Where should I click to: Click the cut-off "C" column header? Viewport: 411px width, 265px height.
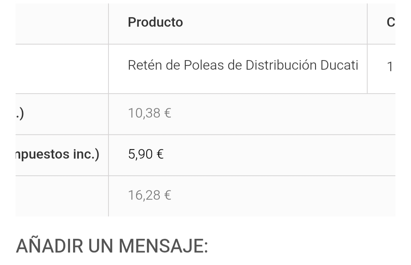tap(390, 22)
